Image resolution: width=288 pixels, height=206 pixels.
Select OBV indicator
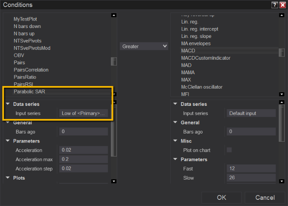19,55
